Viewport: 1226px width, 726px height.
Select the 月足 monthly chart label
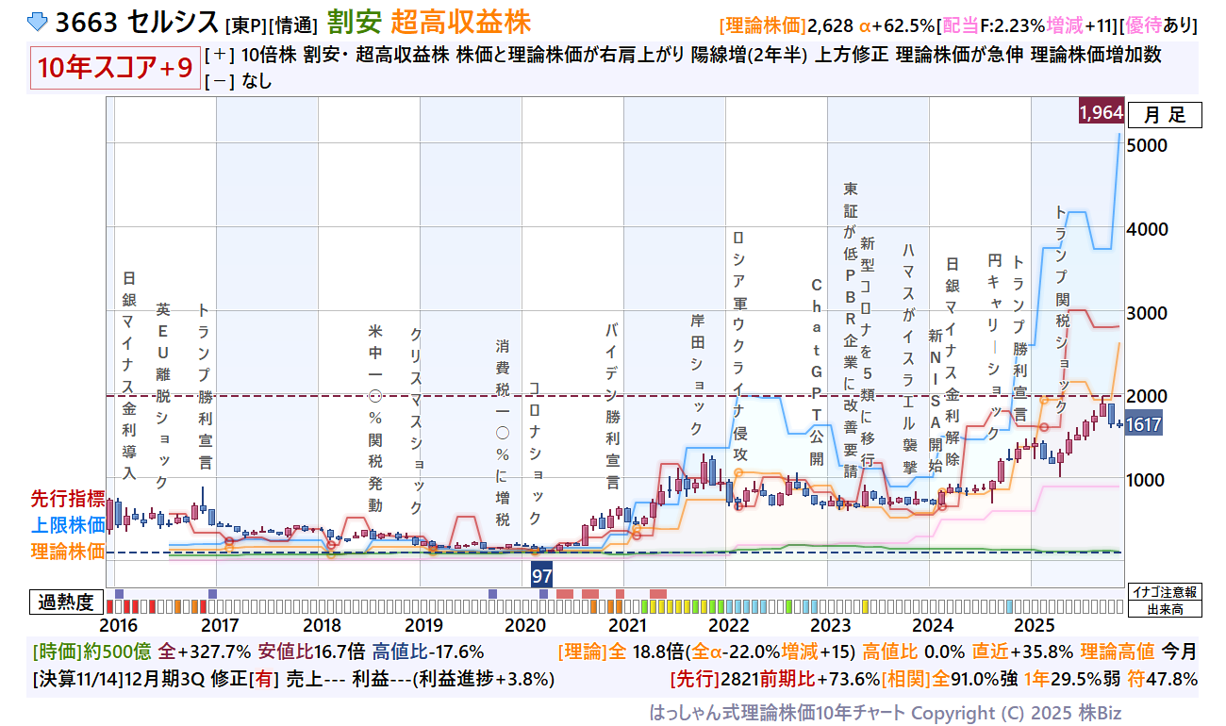(x=1164, y=115)
